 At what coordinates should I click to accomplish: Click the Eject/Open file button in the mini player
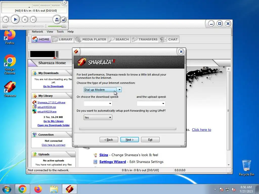click(x=57, y=20)
